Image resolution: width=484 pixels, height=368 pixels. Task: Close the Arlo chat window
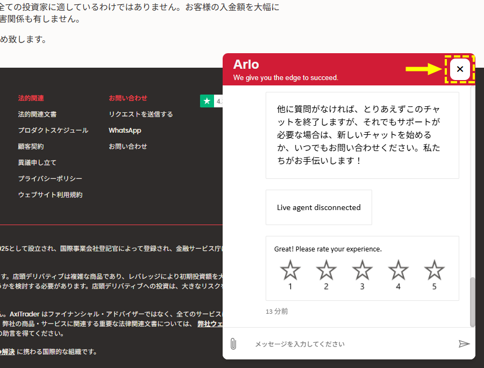tap(460, 69)
